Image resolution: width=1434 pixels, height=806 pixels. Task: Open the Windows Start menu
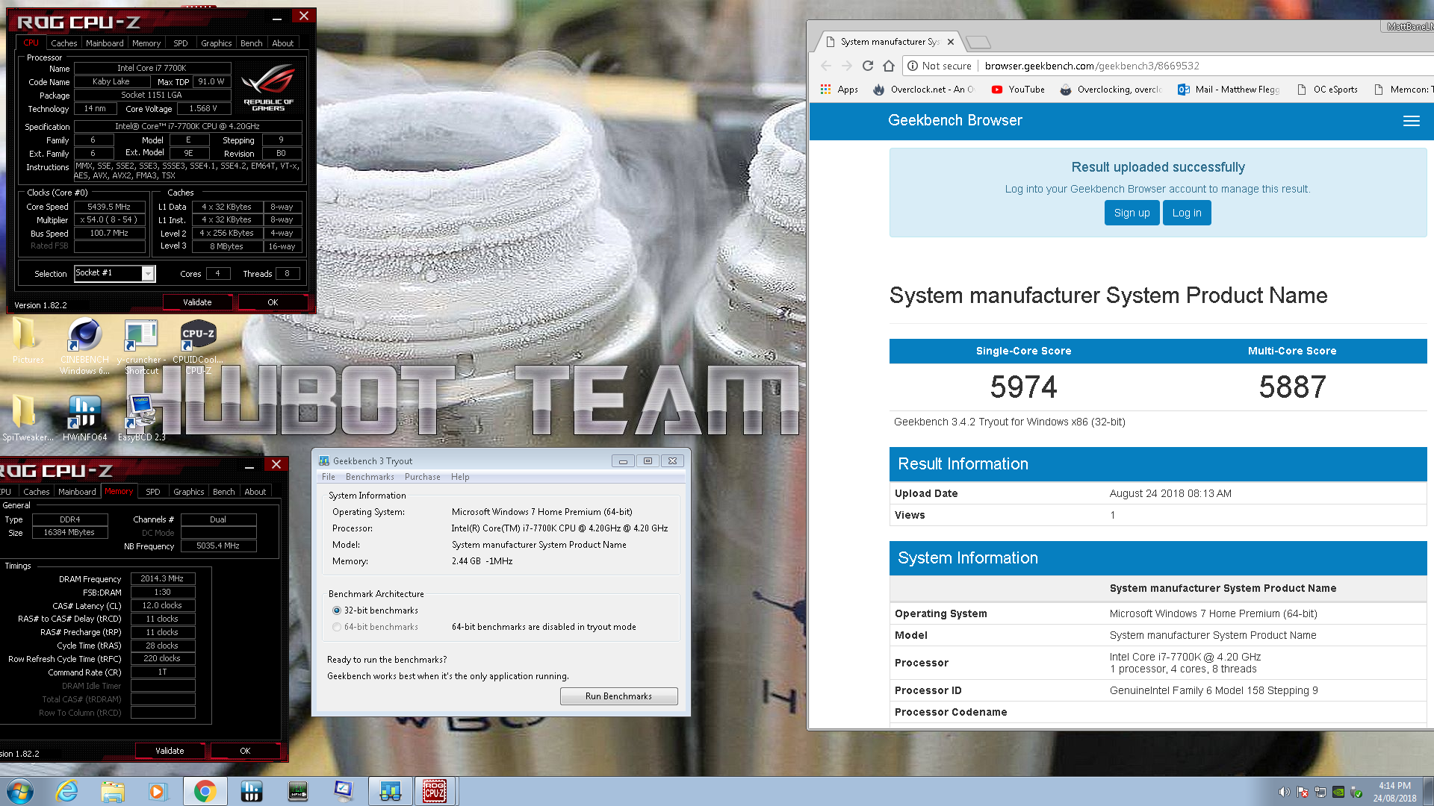20,791
